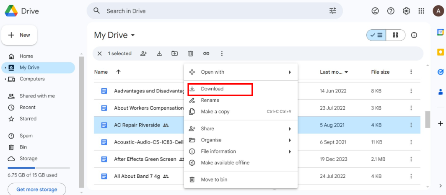Click the bin icon in selection toolbar
The image size is (446, 195).
190,54
